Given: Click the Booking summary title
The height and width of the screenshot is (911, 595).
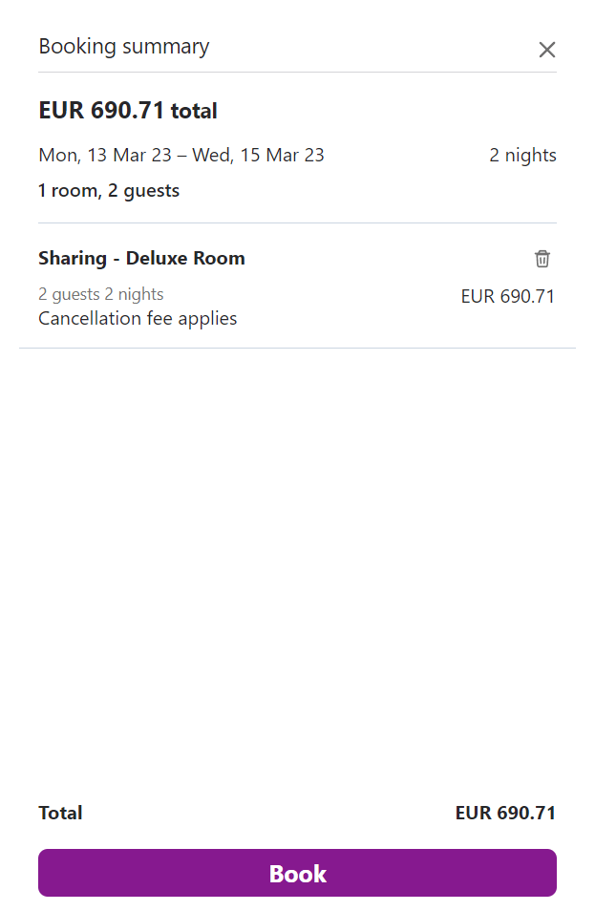Looking at the screenshot, I should [124, 46].
